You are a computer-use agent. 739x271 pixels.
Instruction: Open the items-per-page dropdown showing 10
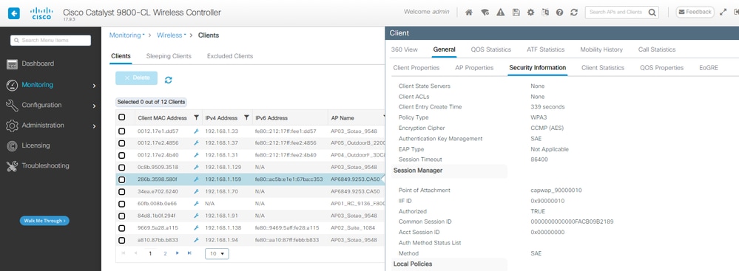(x=217, y=253)
